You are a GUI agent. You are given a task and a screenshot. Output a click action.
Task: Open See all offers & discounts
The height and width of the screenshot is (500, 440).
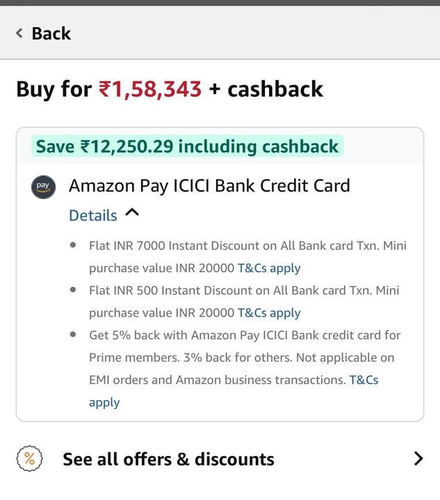168,459
